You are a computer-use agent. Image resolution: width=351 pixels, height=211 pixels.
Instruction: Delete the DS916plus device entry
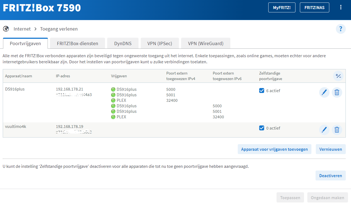click(x=337, y=92)
